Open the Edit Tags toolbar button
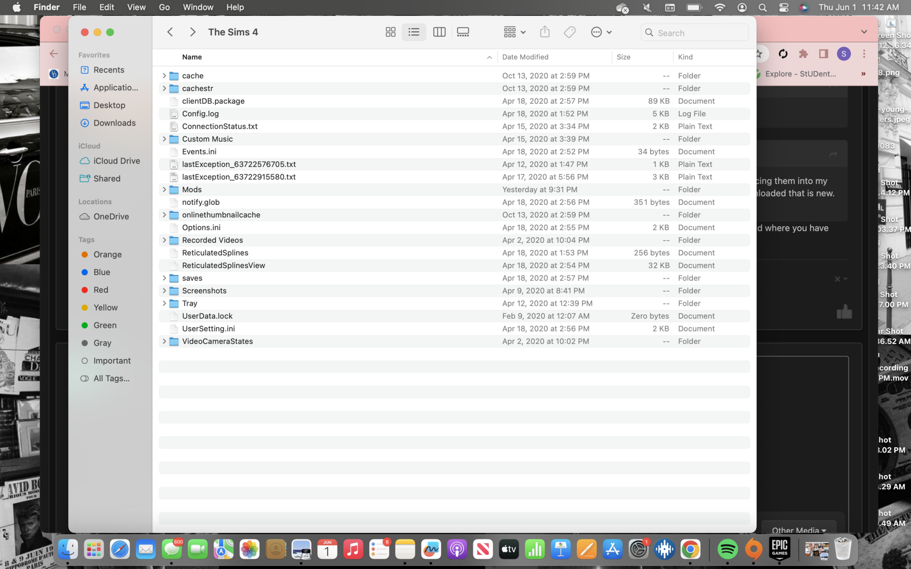 (570, 32)
